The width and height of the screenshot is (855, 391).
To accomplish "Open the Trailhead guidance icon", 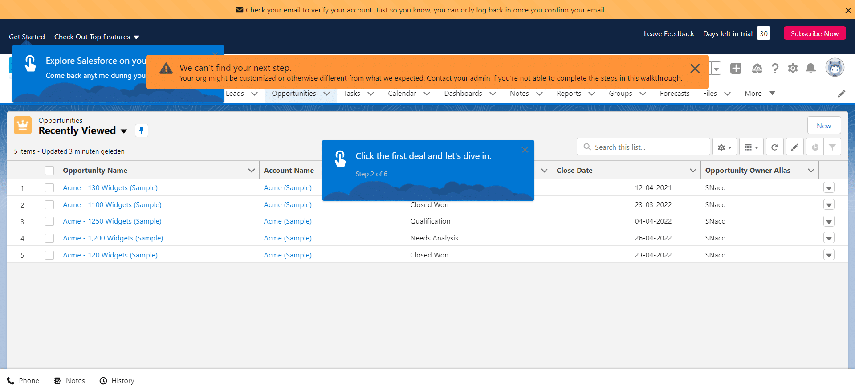I will (x=757, y=68).
